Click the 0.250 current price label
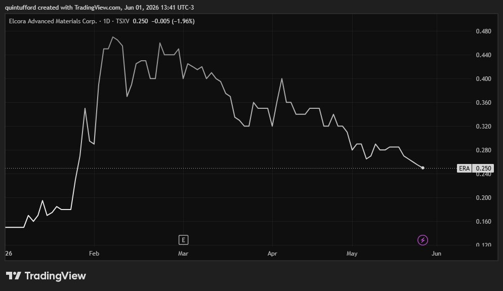The image size is (503, 291). [483, 169]
